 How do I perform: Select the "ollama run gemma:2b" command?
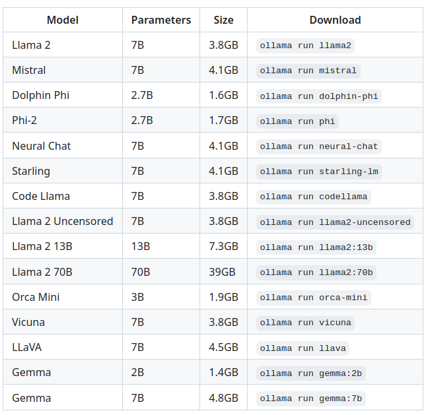[311, 373]
